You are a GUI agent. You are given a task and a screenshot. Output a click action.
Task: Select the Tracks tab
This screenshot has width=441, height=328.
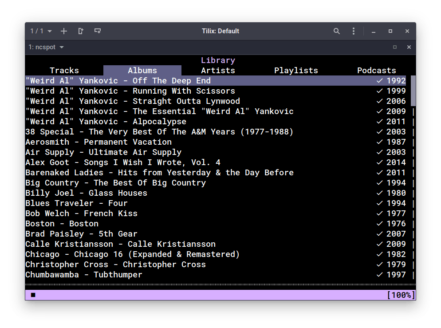[64, 70]
